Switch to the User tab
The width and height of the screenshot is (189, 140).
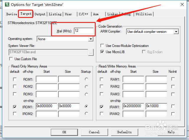70,14
